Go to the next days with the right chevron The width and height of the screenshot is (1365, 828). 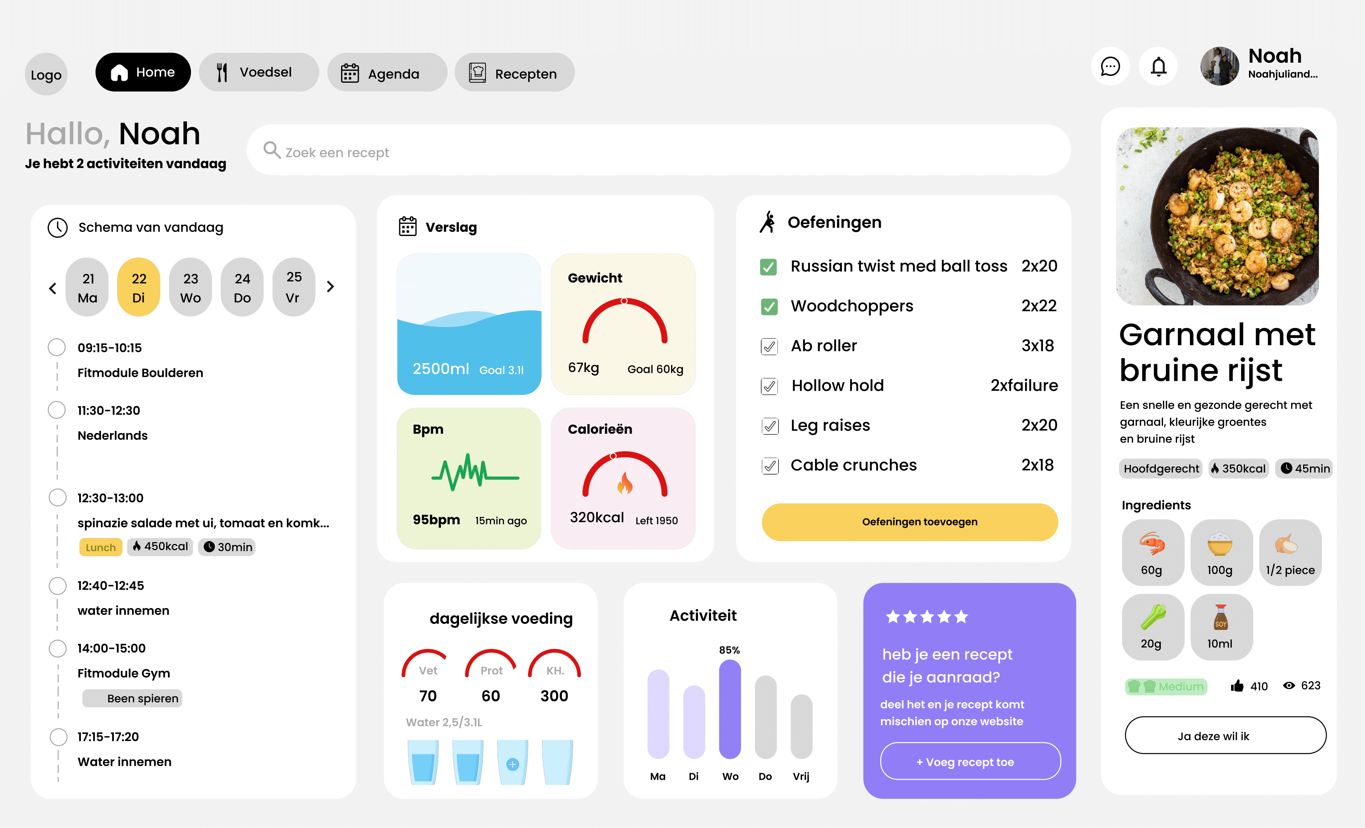331,287
